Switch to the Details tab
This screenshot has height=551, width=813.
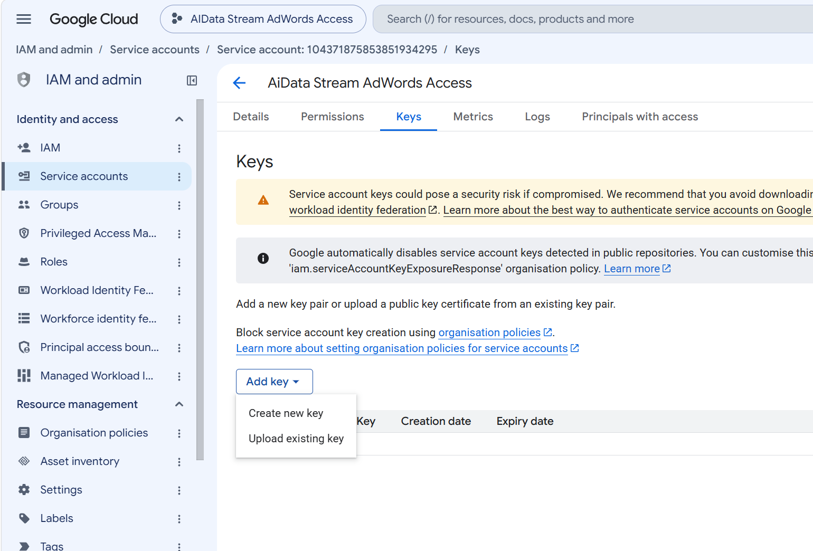point(251,117)
